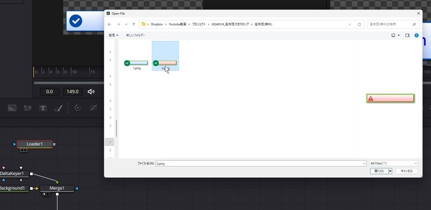Create a folder with 新しいフォルダー
This screenshot has height=210, width=431.
click(x=136, y=35)
